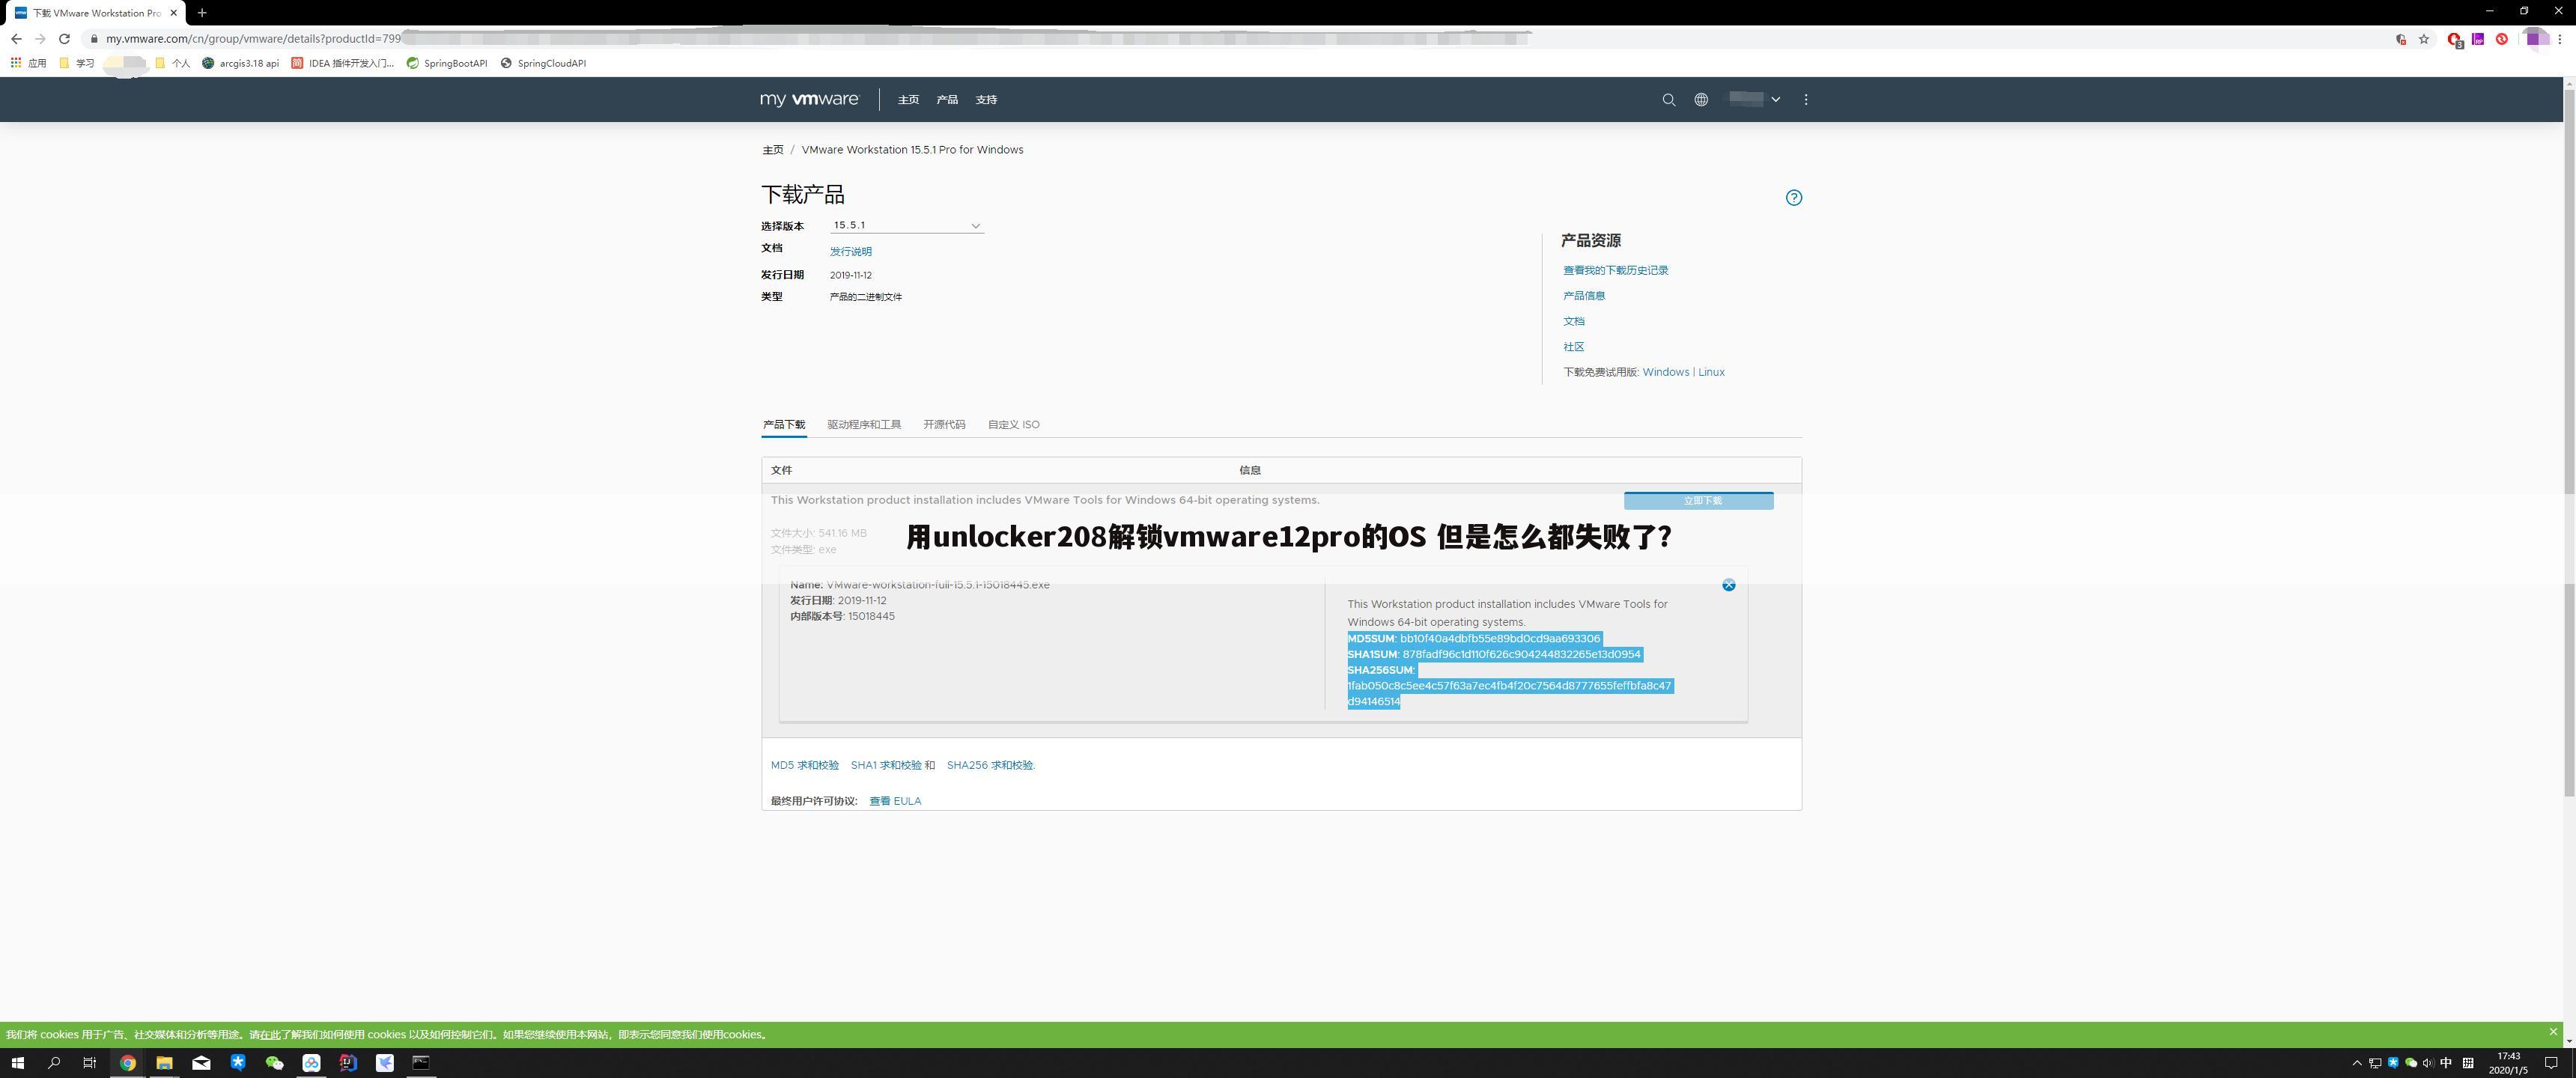Viewport: 2576px width, 1078px height.
Task: Open a new browser tab with plus
Action: tap(202, 13)
